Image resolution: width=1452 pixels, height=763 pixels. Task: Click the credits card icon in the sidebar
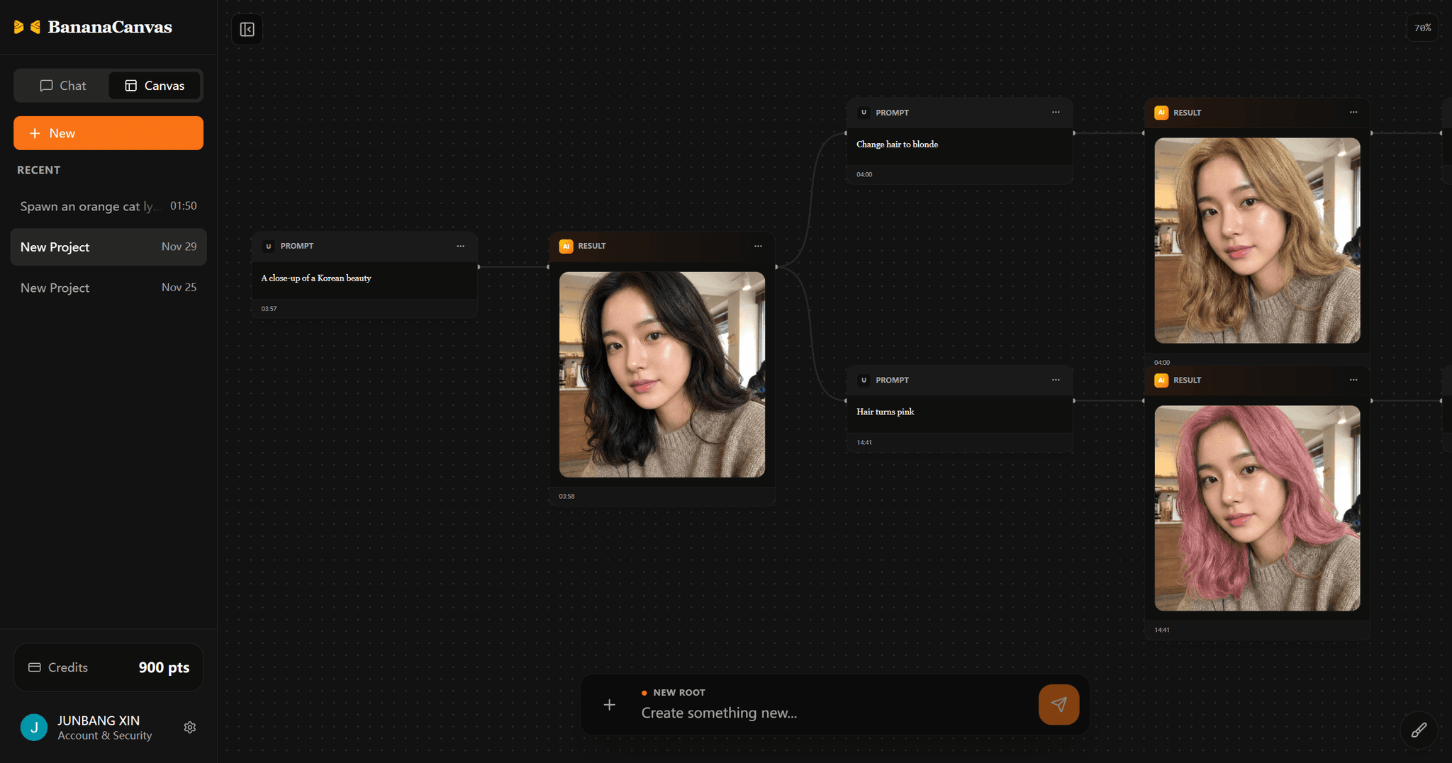point(33,667)
